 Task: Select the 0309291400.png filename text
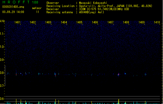(13, 7)
